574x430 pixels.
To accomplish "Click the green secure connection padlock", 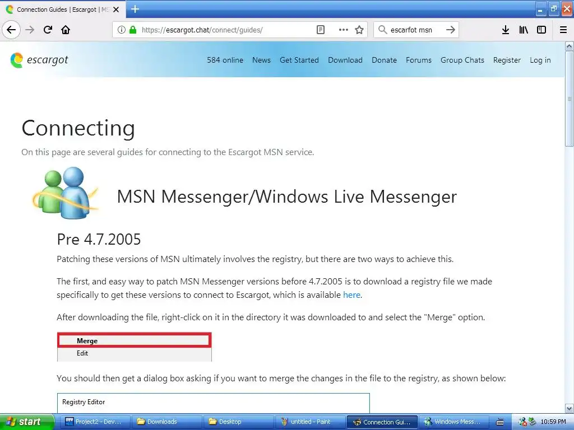I will tap(133, 30).
